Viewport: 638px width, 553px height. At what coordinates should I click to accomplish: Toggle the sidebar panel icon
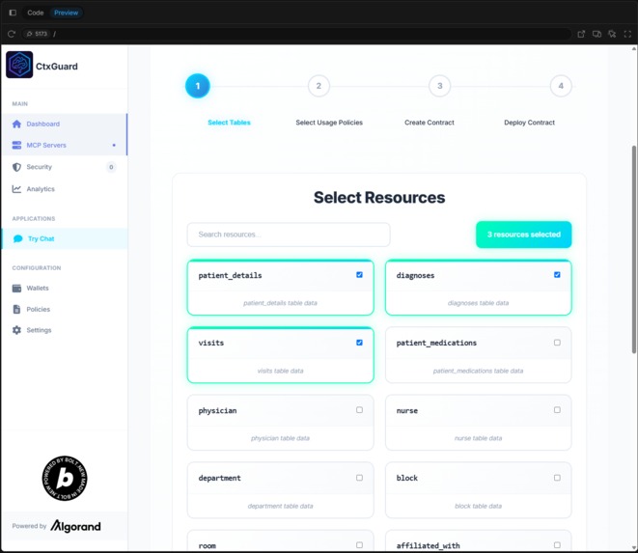tap(13, 13)
